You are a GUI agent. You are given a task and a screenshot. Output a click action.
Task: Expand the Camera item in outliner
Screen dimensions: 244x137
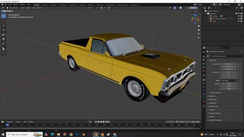208,16
